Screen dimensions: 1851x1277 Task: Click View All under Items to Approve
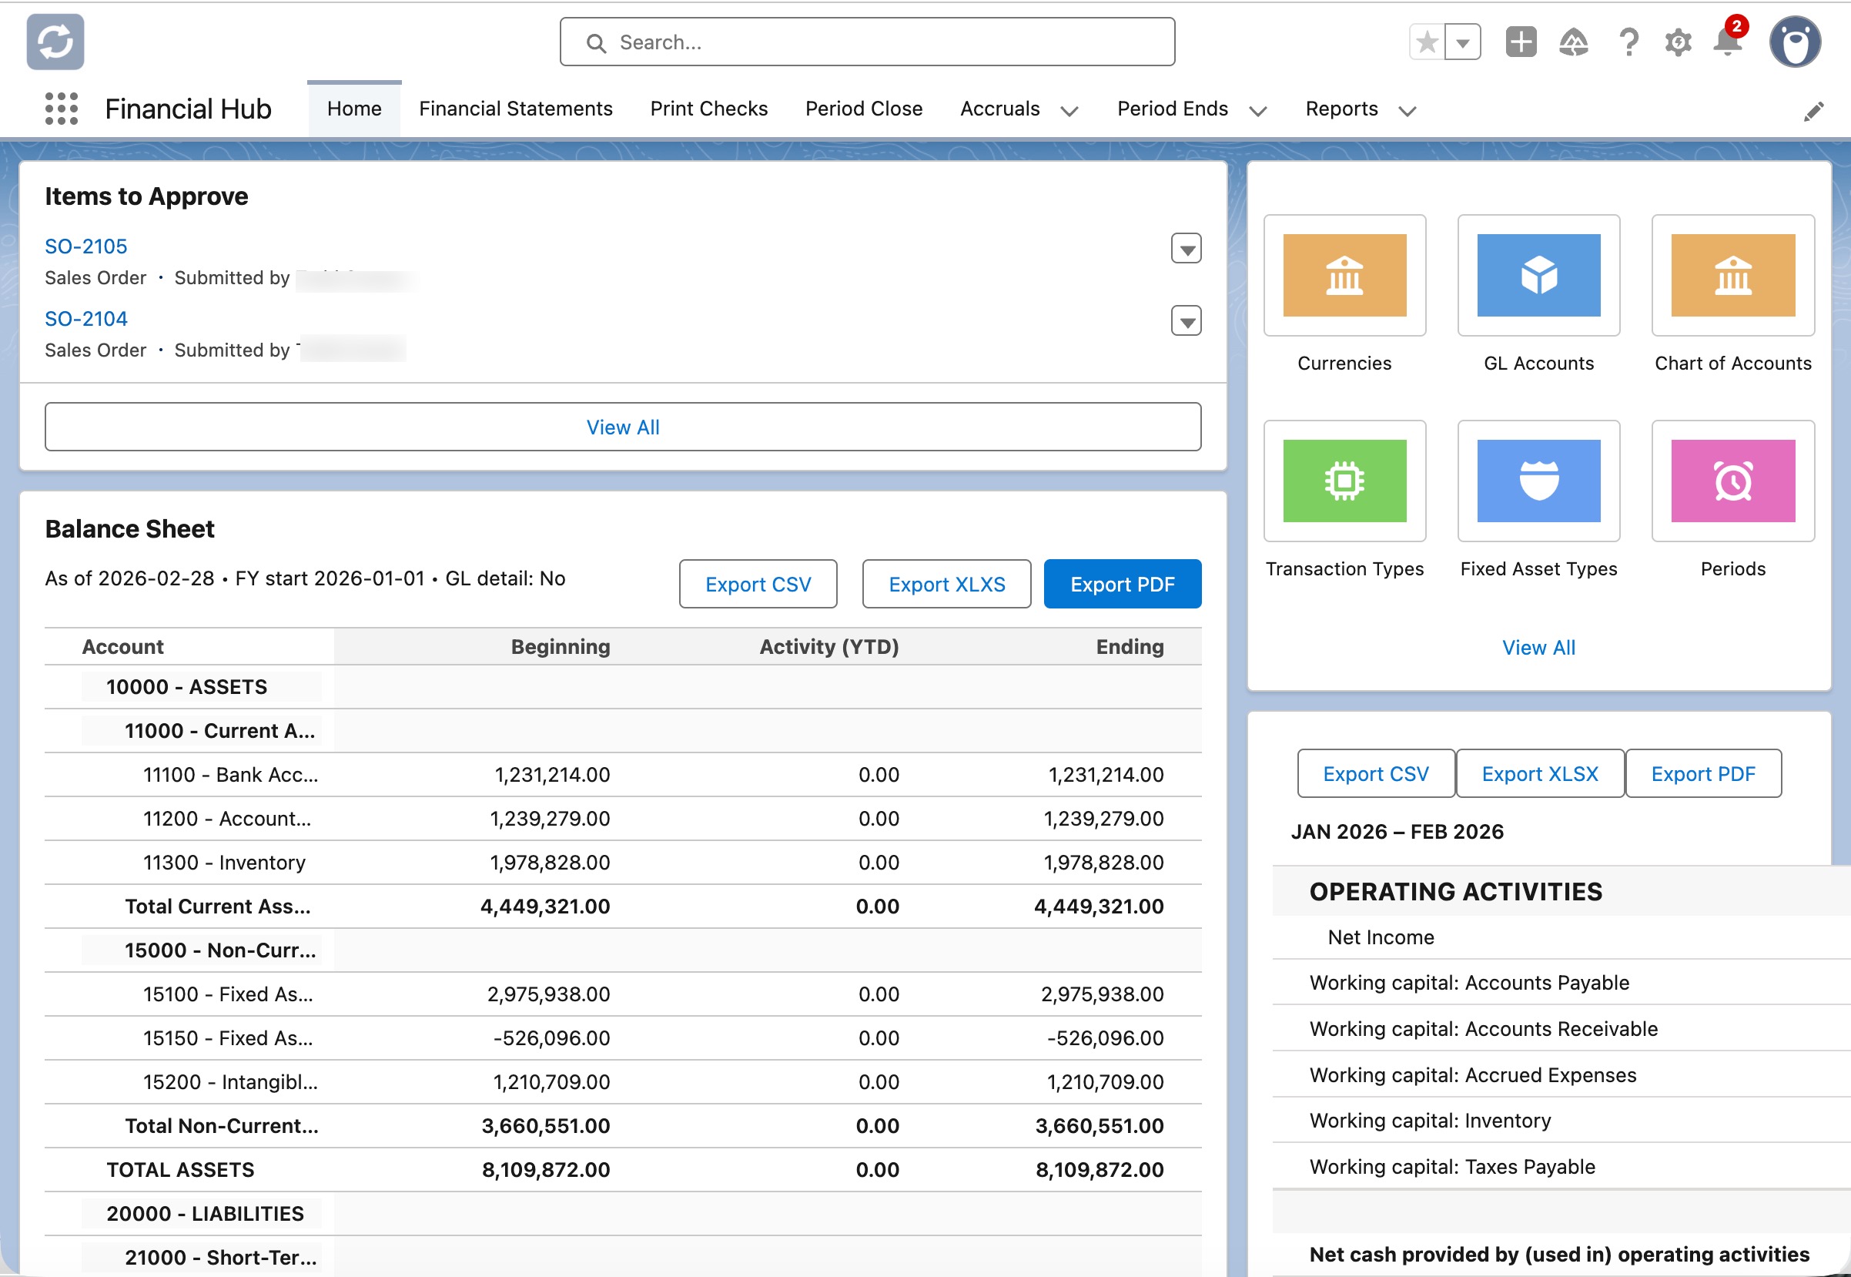(x=623, y=427)
